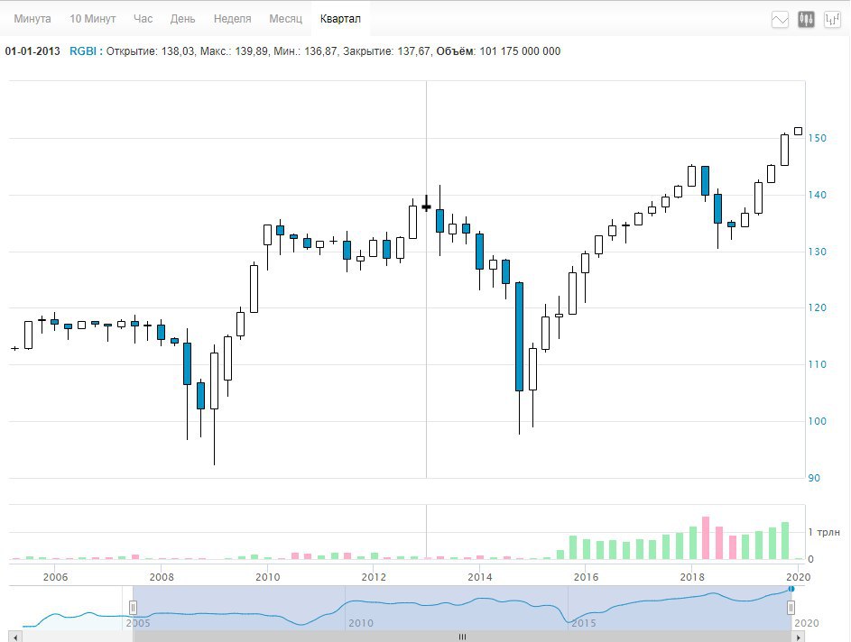Click the 140 price axis label

(x=818, y=195)
